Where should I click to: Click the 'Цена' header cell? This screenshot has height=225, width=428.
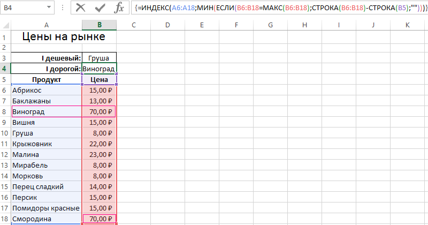pos(100,79)
